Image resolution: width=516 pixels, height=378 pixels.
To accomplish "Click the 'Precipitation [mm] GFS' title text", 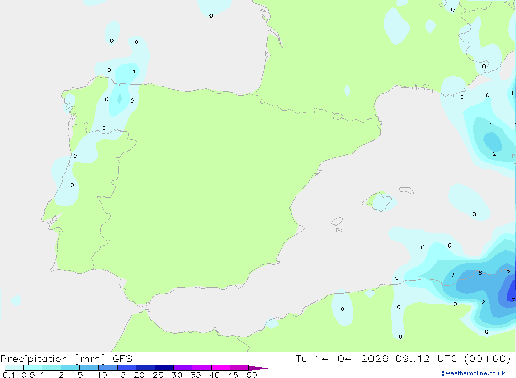I will point(66,359).
